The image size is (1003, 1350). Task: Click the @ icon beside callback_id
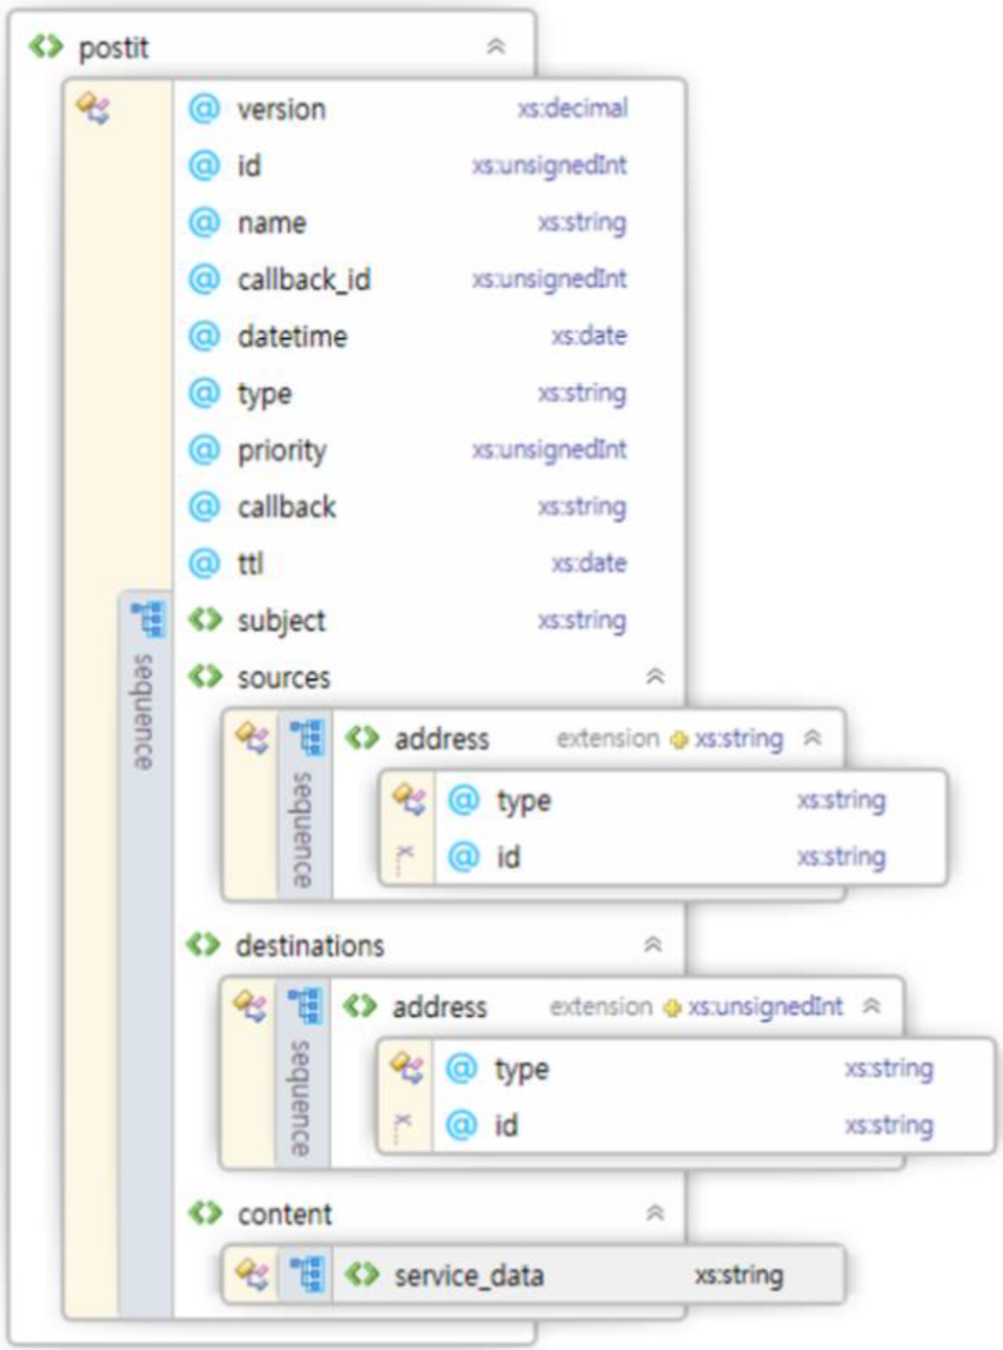click(x=204, y=279)
